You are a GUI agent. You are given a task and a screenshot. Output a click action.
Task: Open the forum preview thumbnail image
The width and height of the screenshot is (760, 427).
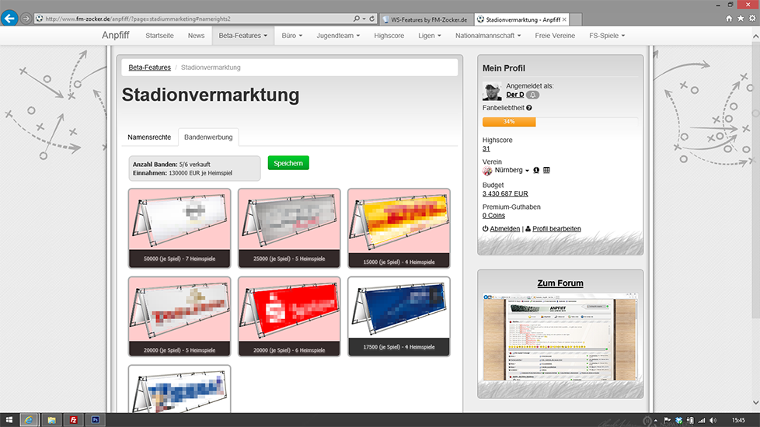click(560, 336)
